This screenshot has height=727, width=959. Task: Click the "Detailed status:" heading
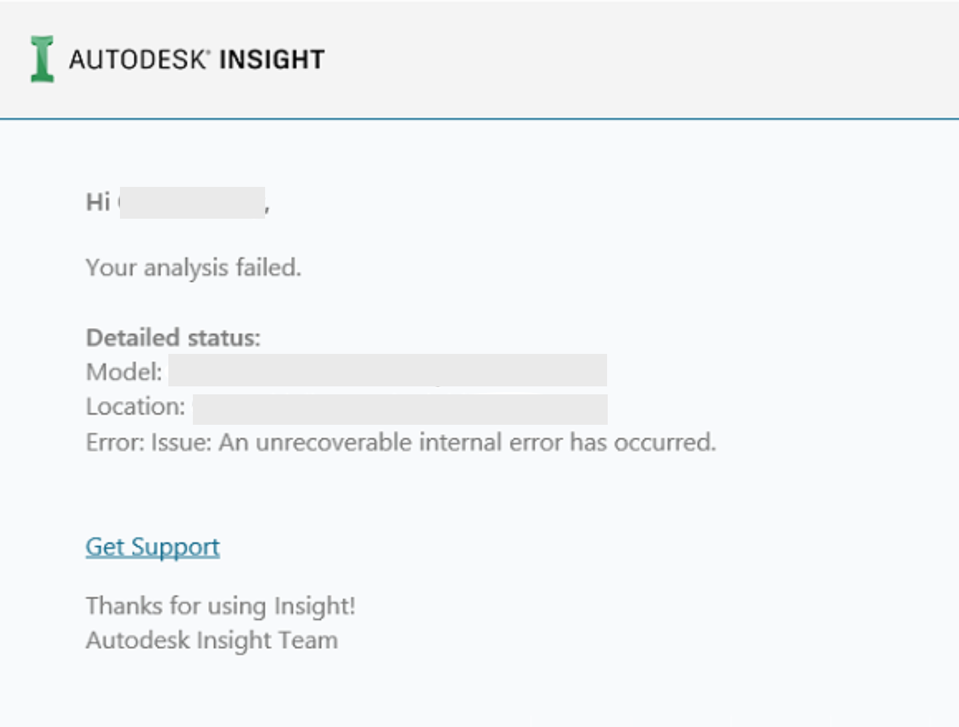click(x=173, y=338)
